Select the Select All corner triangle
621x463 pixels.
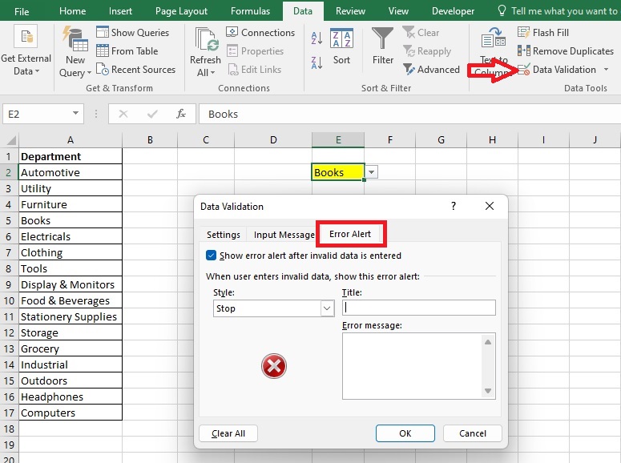tap(10, 140)
